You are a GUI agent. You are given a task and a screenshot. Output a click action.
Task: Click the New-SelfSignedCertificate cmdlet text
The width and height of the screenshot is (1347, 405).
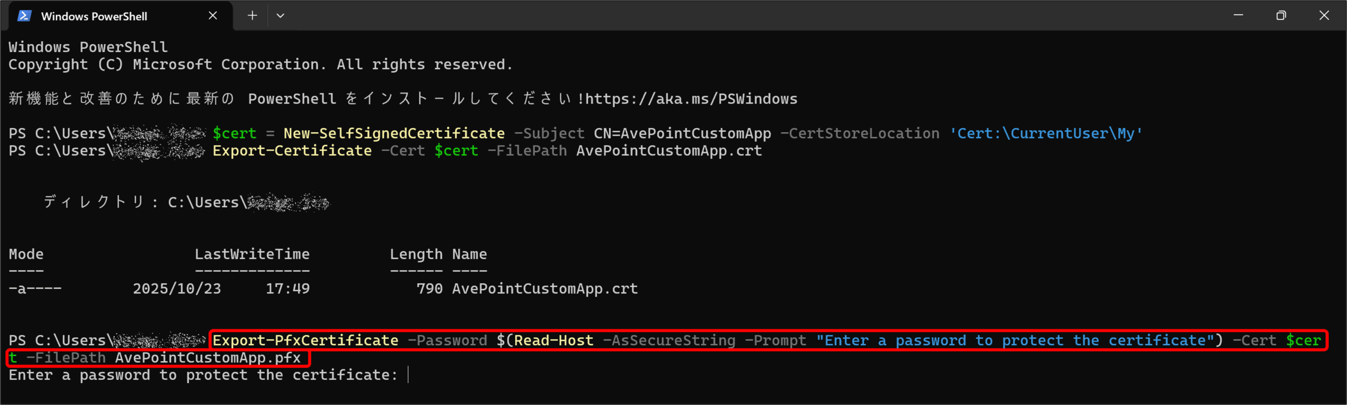(394, 133)
